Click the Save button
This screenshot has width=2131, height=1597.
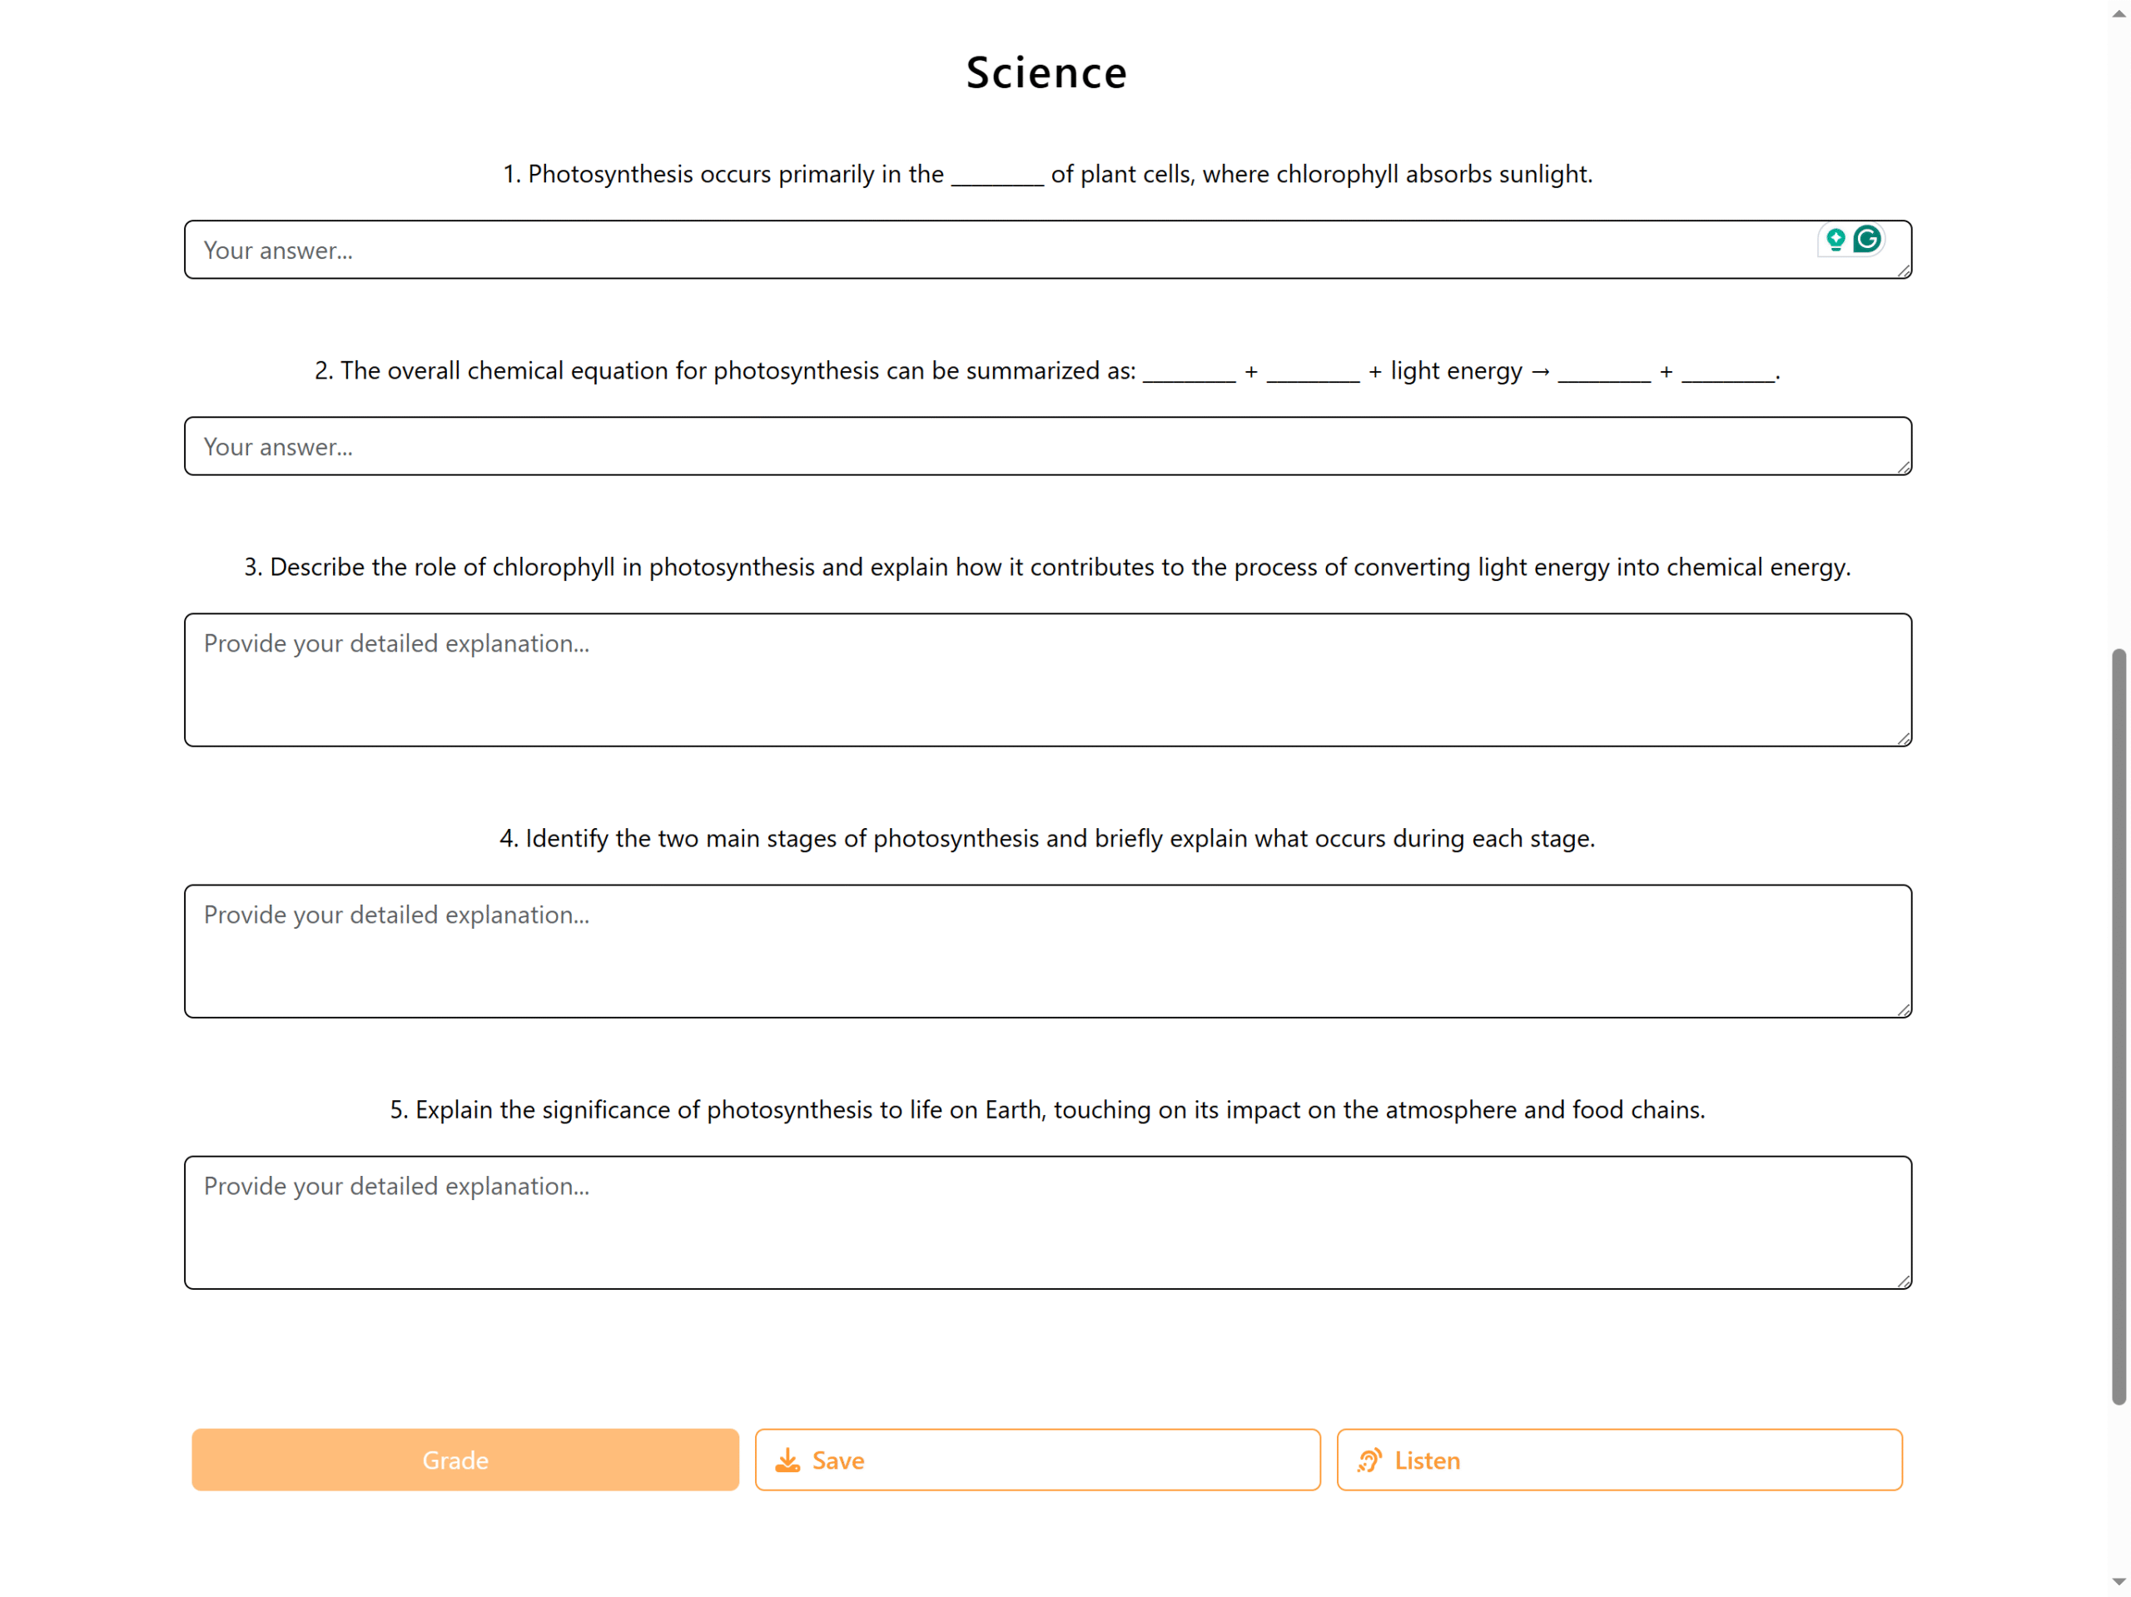tap(1037, 1459)
